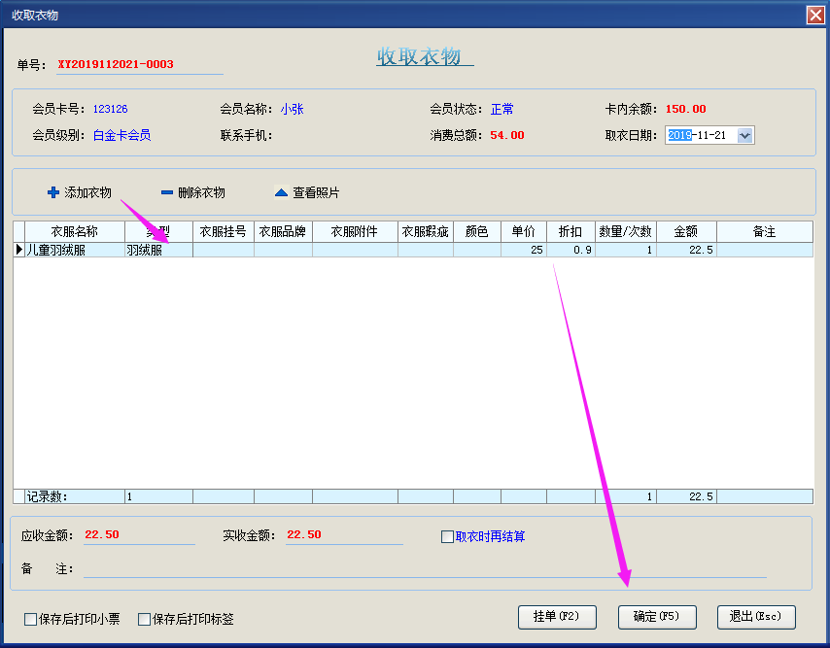Confirm with the 确定(F5) button
Screen dimensions: 830x648
click(x=657, y=617)
